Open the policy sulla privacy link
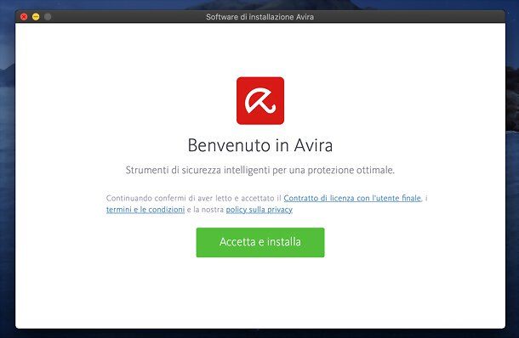This screenshot has height=338, width=519. click(x=259, y=210)
